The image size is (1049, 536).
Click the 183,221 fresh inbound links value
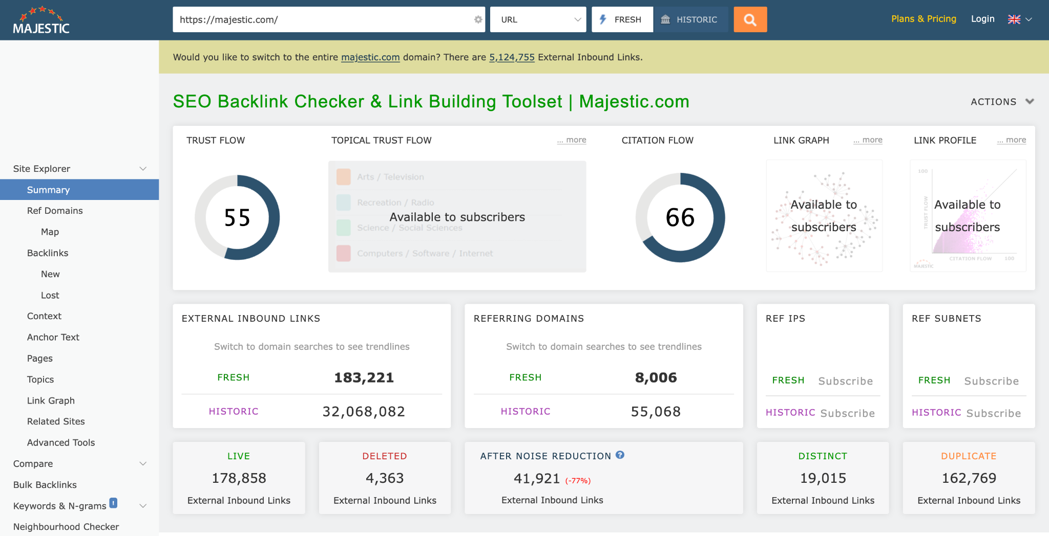364,377
